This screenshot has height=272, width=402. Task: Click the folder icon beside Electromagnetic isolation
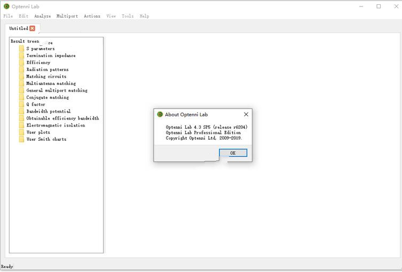click(21, 125)
